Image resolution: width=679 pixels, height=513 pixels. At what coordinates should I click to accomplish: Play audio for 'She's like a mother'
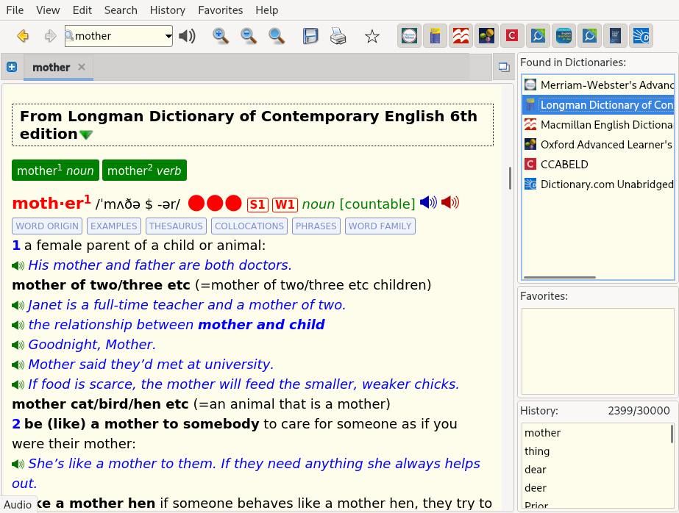click(18, 464)
